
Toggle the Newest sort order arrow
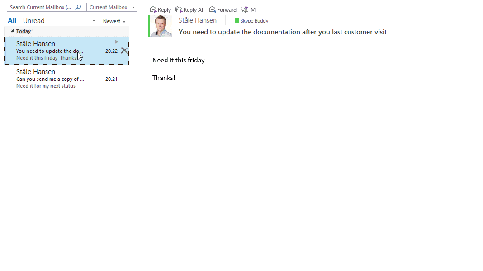coord(124,21)
